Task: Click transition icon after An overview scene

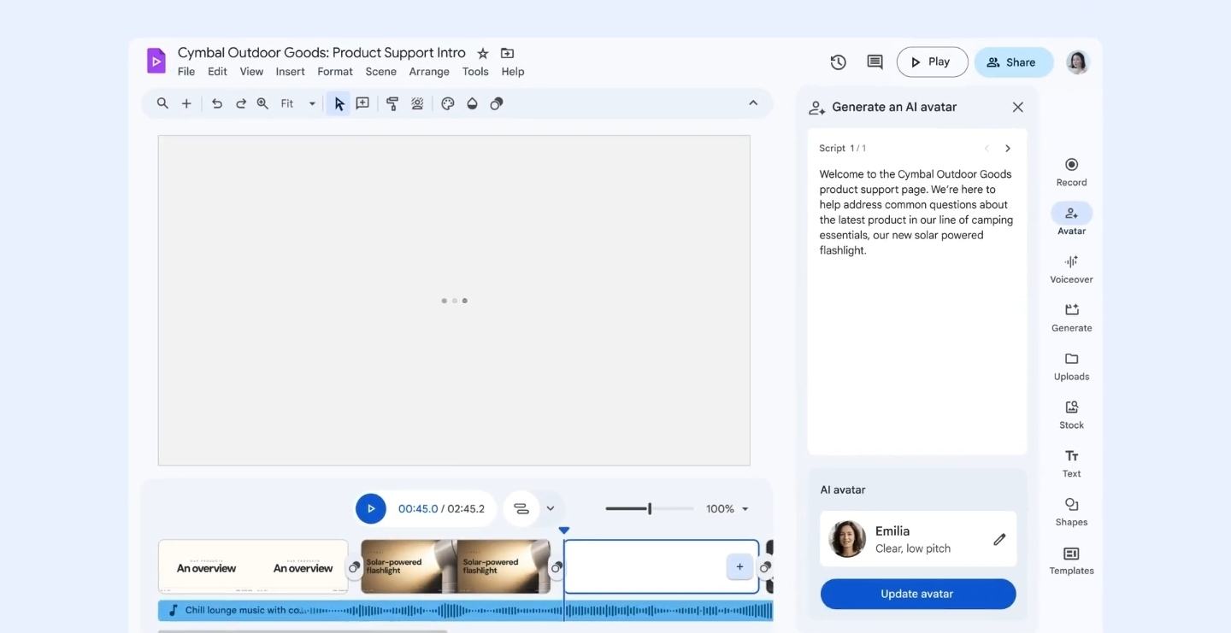Action: 354,567
